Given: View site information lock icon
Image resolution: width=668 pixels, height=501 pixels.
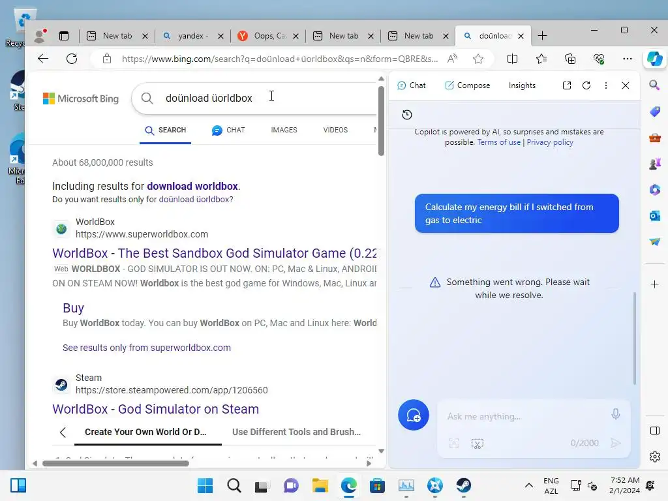Looking at the screenshot, I should 107,59.
